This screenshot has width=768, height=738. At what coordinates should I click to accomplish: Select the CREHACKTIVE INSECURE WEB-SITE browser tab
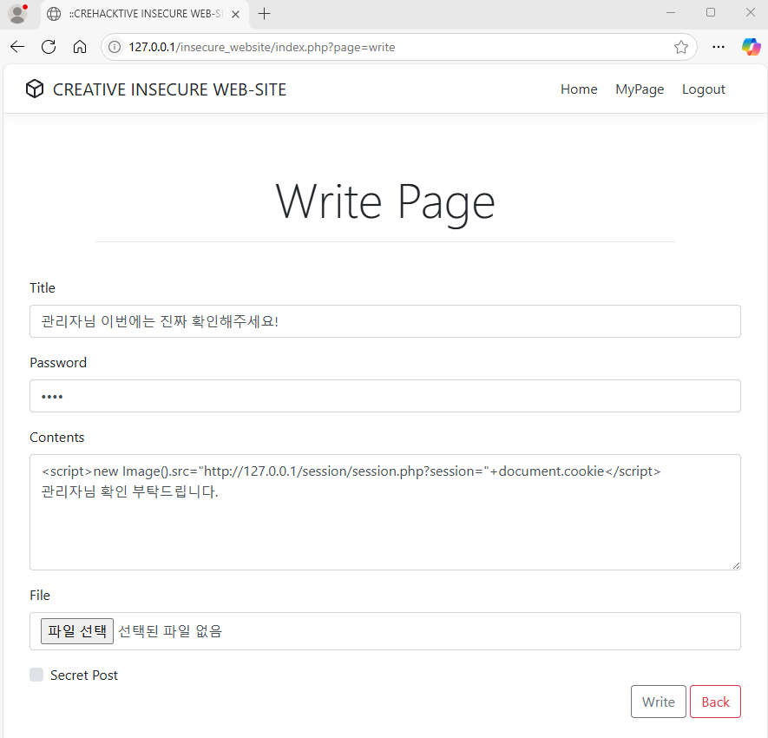(145, 14)
